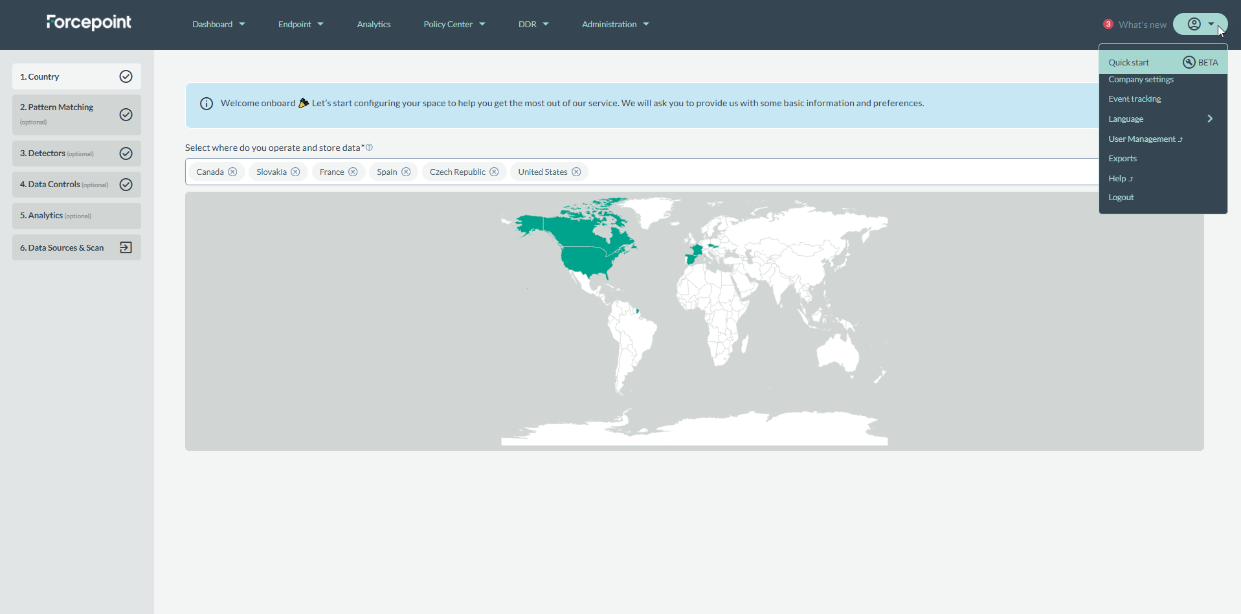Remove the France country chip

(353, 172)
